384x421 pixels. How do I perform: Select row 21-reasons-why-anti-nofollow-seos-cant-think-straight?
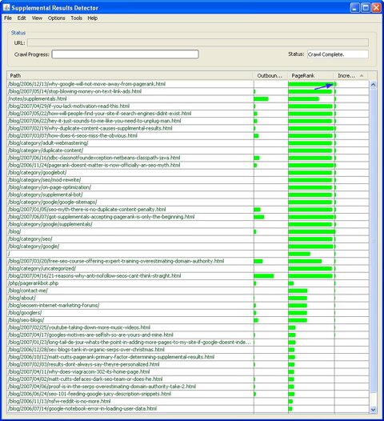188,276
